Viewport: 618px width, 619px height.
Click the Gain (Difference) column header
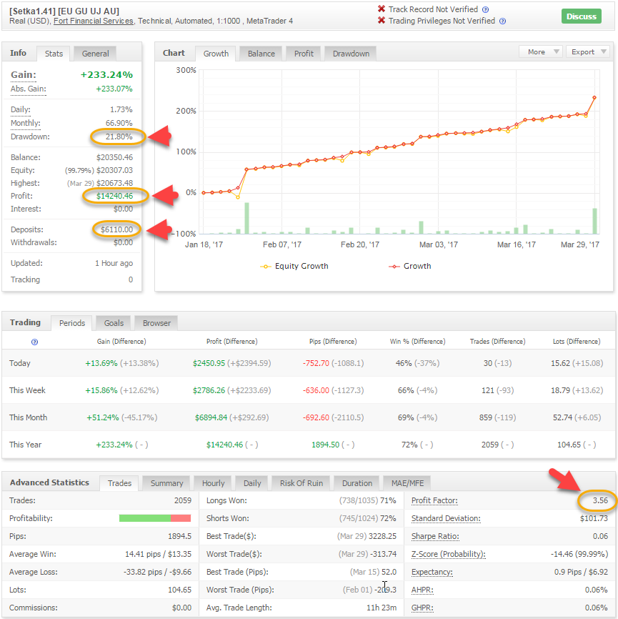coord(121,342)
